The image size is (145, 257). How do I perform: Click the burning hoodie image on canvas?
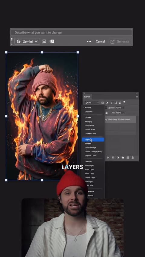click(x=42, y=116)
